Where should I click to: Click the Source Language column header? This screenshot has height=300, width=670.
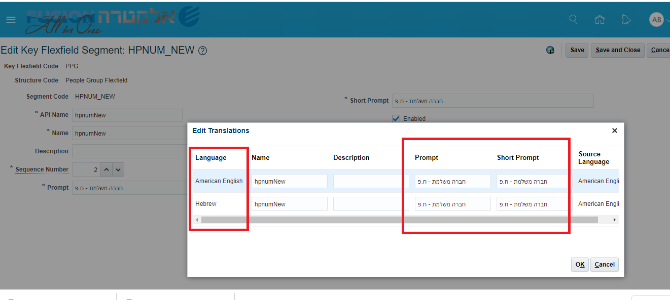[594, 158]
